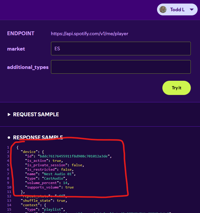Focus the market input field containing ES

point(121,49)
